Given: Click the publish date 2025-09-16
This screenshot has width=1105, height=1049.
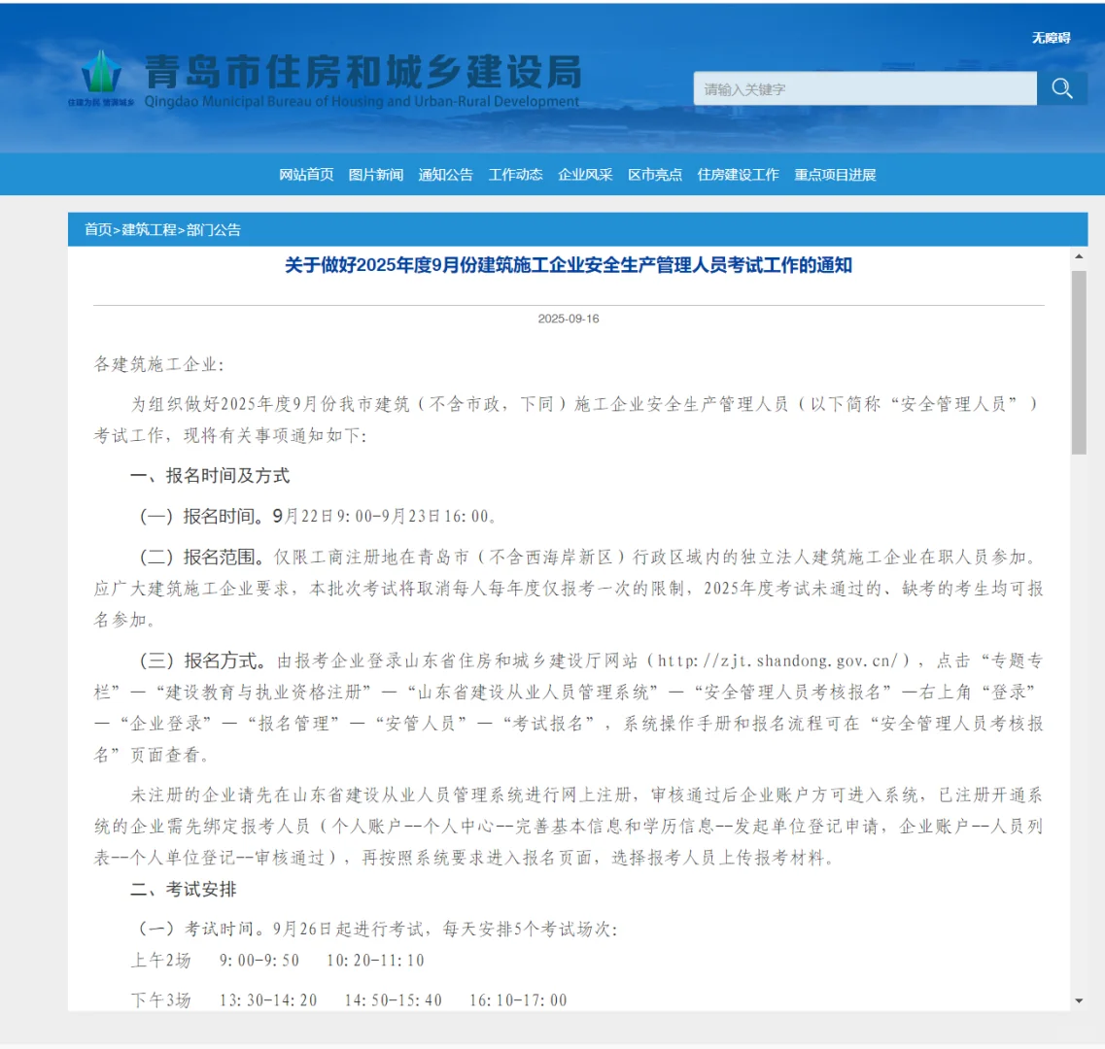Looking at the screenshot, I should (x=569, y=319).
